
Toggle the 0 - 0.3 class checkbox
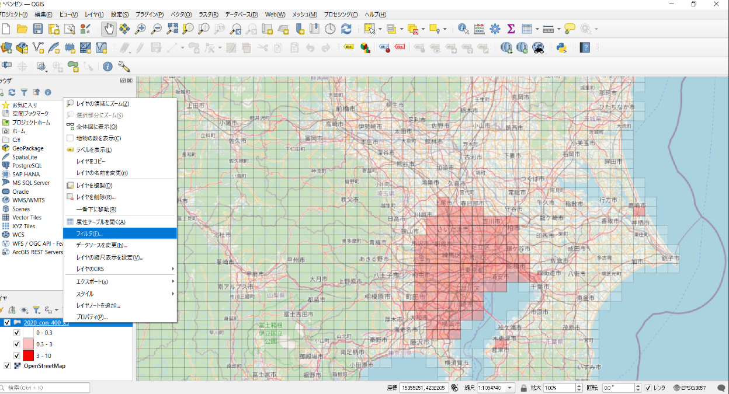pyautogui.click(x=17, y=332)
